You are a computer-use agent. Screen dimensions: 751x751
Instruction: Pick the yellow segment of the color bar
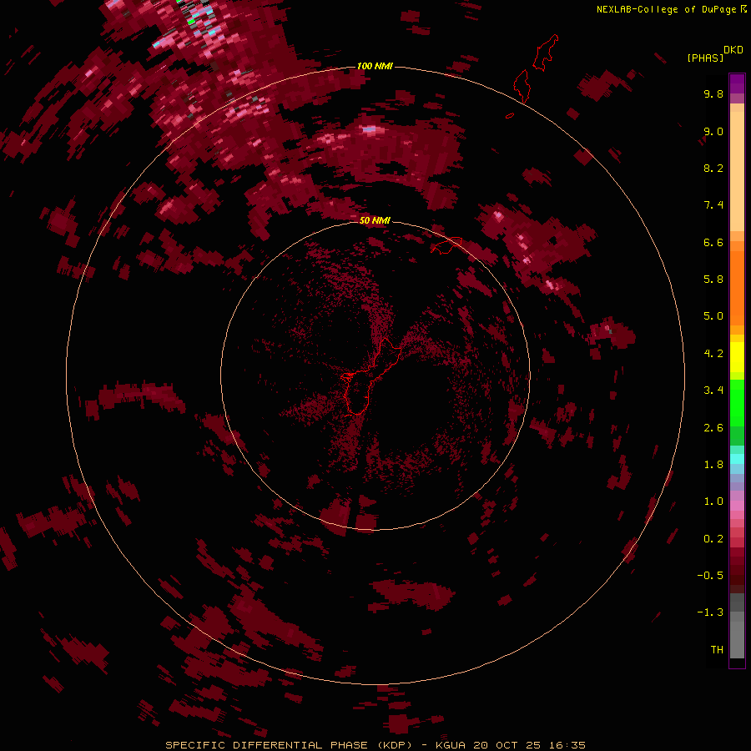(737, 357)
